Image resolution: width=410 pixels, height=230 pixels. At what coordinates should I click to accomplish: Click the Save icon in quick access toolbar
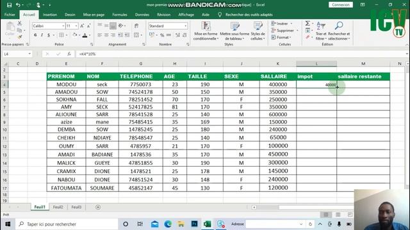(x=9, y=5)
